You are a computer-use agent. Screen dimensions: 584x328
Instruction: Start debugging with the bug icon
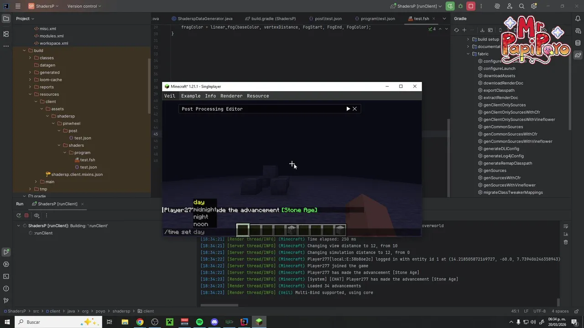[x=461, y=6]
